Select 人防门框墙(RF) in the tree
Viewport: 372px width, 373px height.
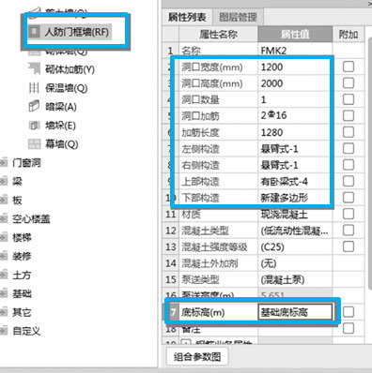77,32
